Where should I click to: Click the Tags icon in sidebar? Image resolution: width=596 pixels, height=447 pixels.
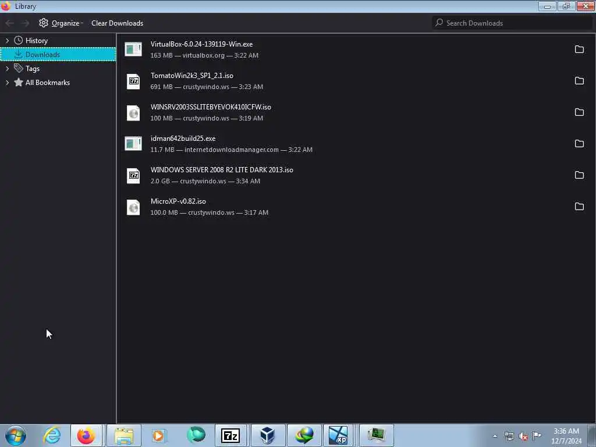[x=18, y=69]
